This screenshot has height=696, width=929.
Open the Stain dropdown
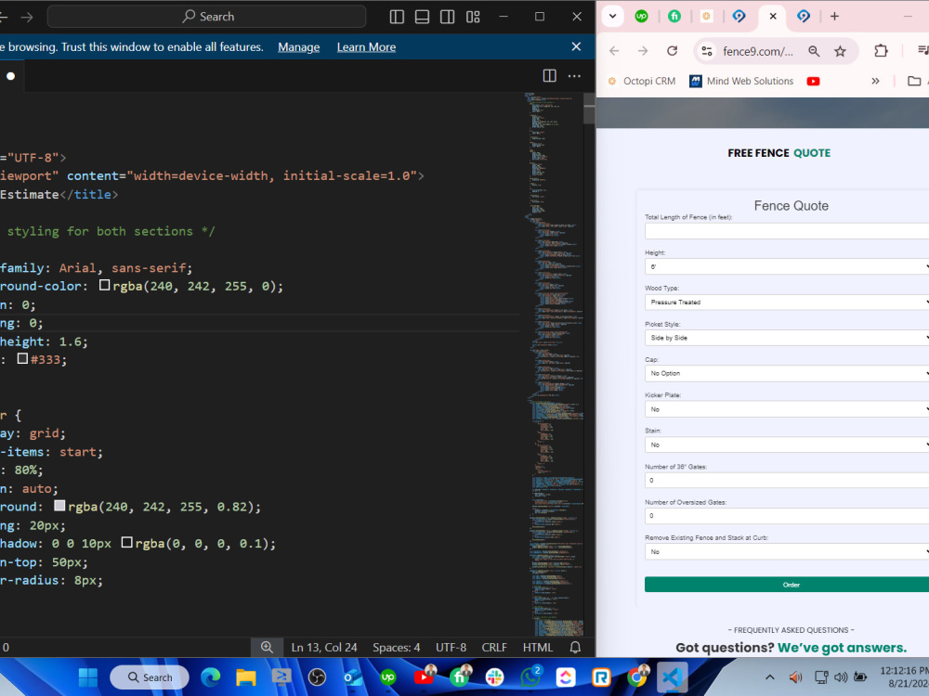(787, 445)
